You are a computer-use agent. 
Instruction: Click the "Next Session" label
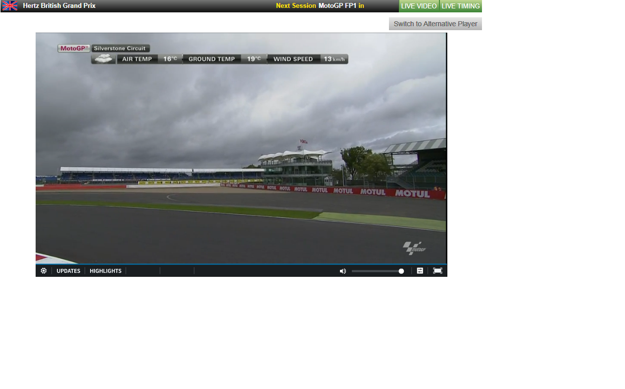coord(296,6)
